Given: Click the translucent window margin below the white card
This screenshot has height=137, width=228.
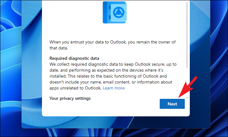Looking at the screenshot, I should [x=116, y=122].
